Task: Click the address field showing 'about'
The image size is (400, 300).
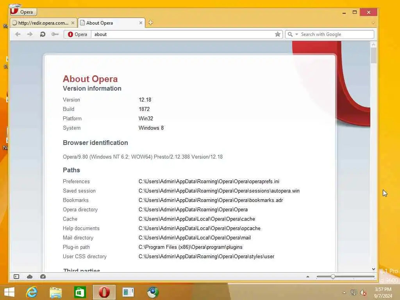Action: point(182,34)
